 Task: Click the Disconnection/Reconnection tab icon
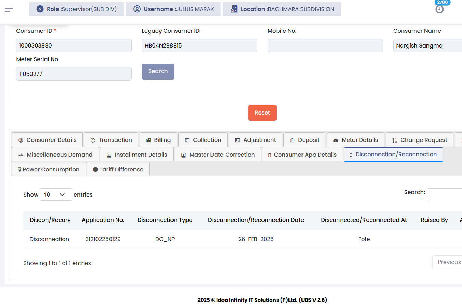click(x=351, y=155)
